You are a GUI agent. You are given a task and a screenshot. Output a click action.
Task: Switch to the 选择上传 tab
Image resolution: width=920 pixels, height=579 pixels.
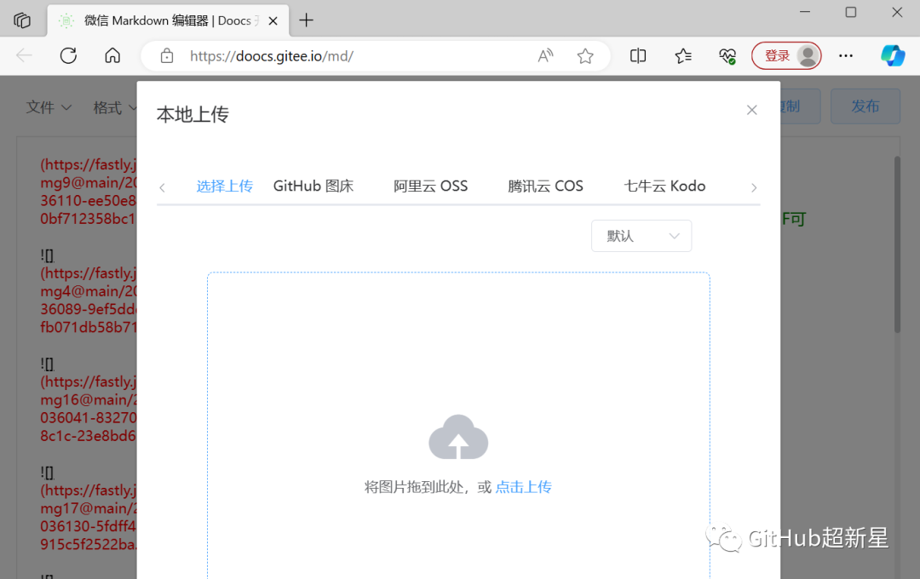click(x=225, y=186)
